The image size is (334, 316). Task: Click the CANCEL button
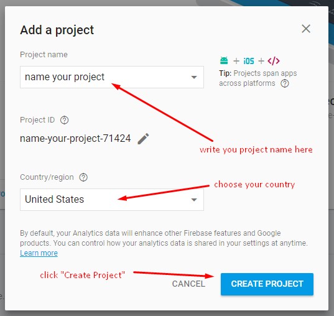tap(188, 284)
